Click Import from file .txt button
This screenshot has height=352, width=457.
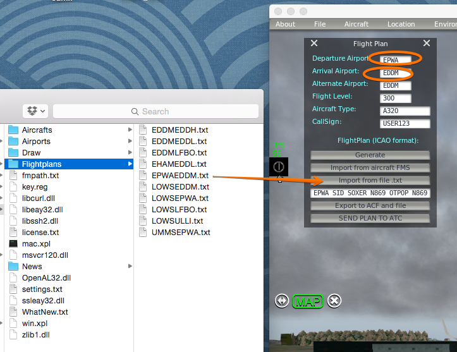[370, 180]
